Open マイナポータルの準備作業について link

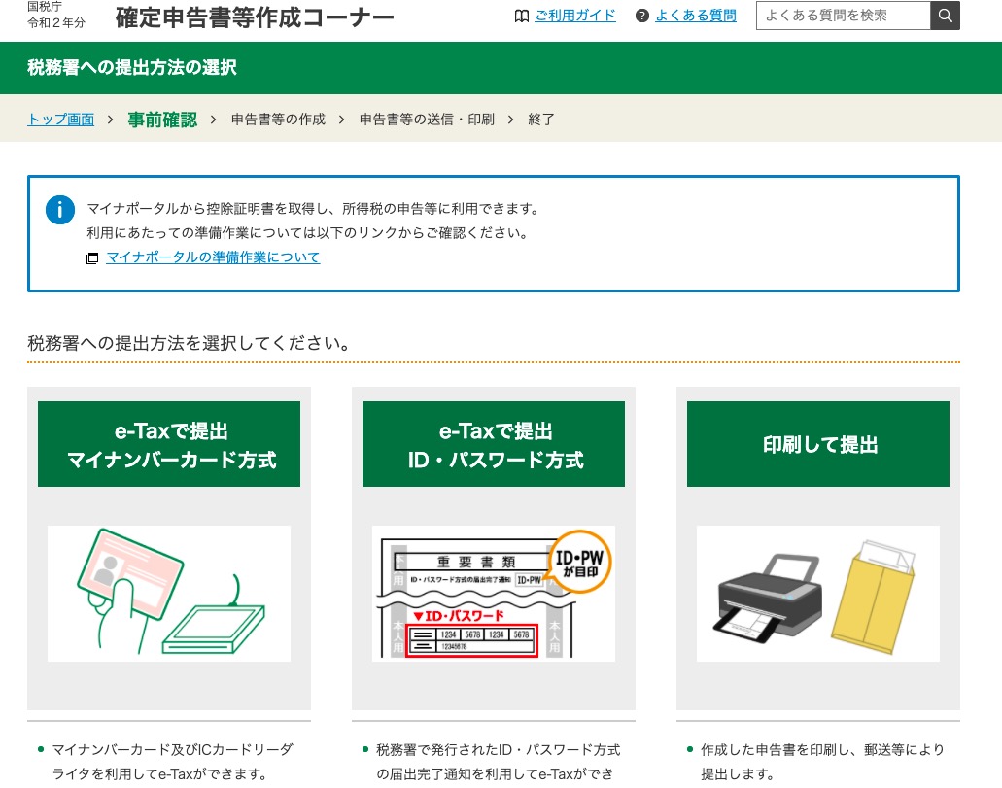tap(213, 257)
